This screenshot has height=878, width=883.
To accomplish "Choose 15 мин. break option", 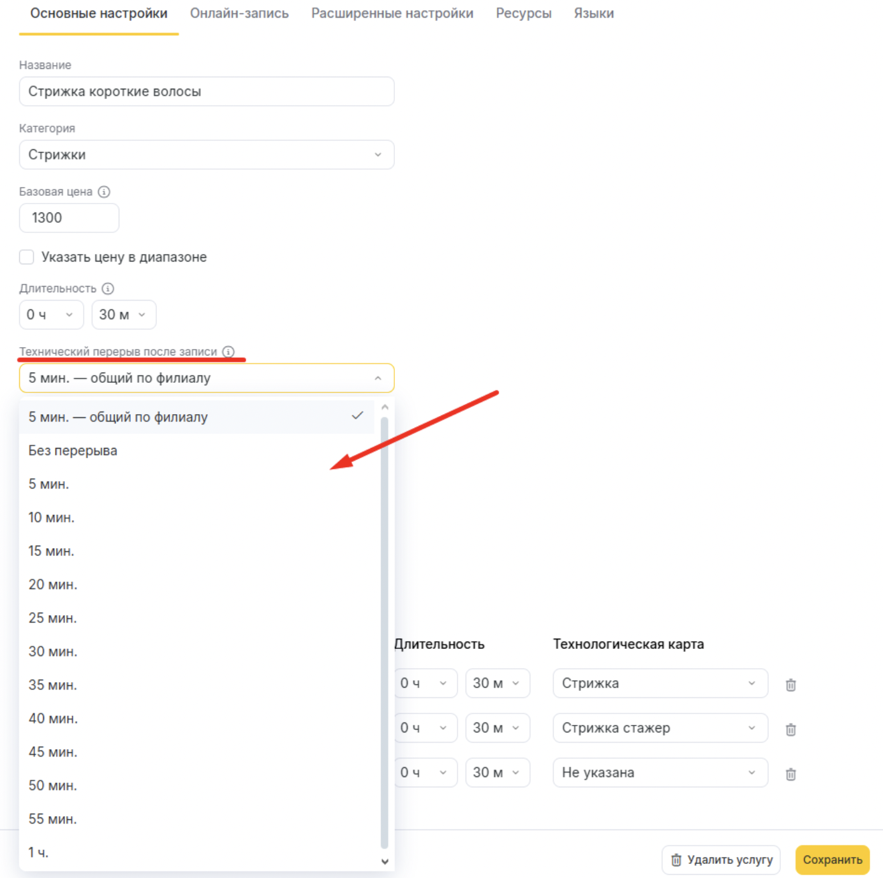I will point(51,551).
